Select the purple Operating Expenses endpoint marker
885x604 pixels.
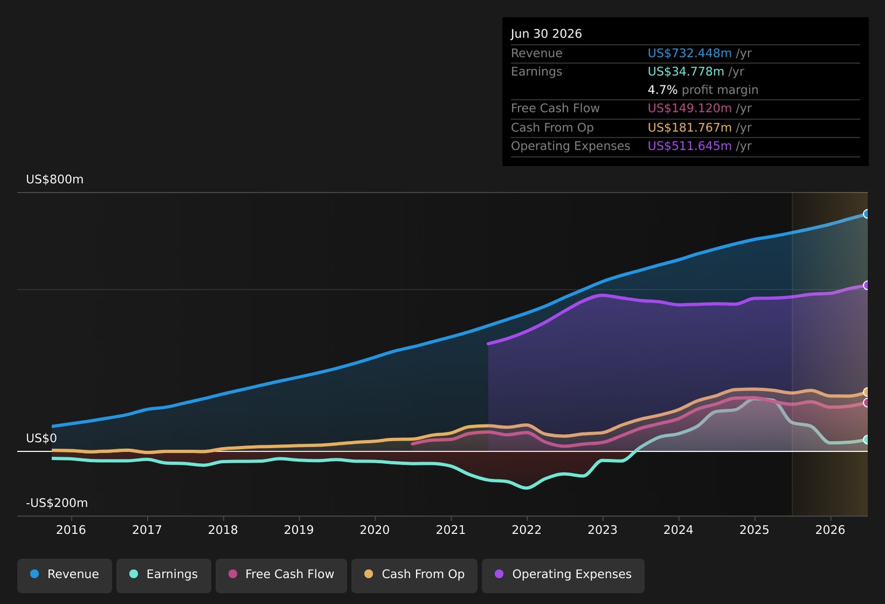point(867,285)
